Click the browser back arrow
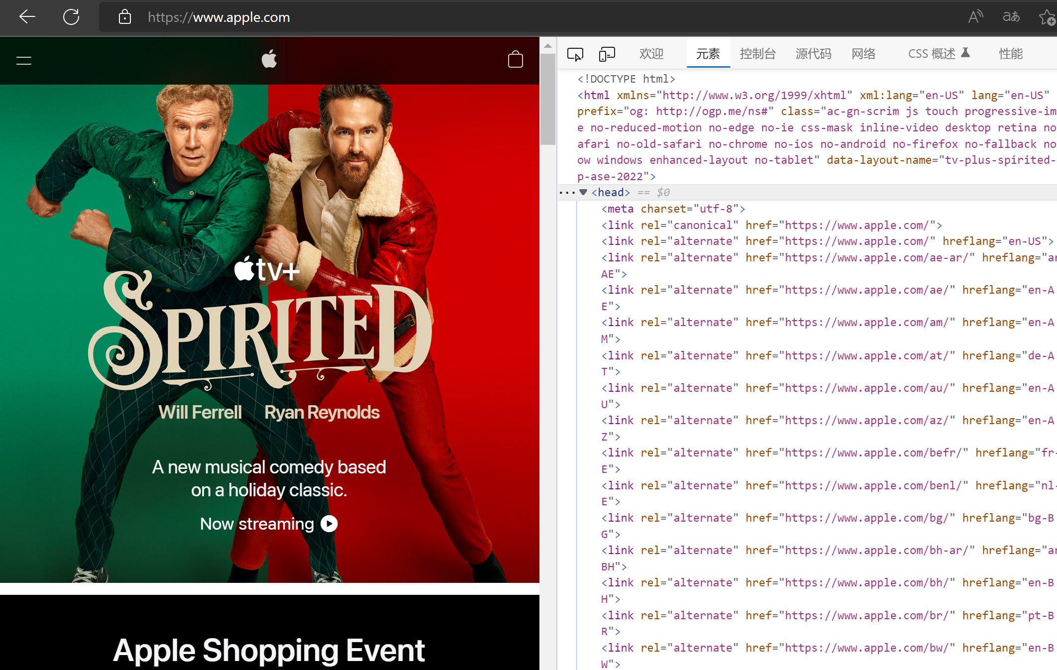This screenshot has height=670, width=1057. [x=27, y=17]
